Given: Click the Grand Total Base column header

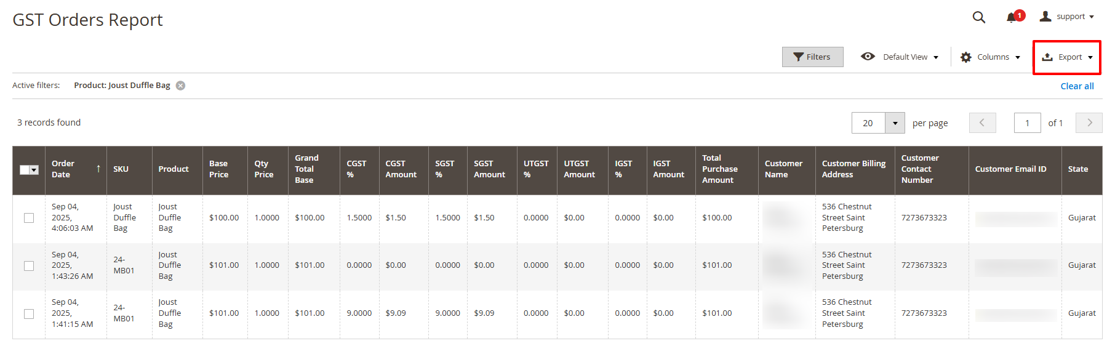Looking at the screenshot, I should coord(314,169).
